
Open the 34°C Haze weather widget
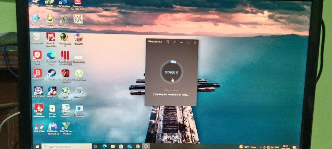pyautogui.click(x=247, y=147)
